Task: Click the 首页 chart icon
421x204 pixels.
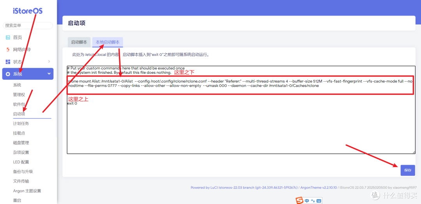Action: pos(8,37)
